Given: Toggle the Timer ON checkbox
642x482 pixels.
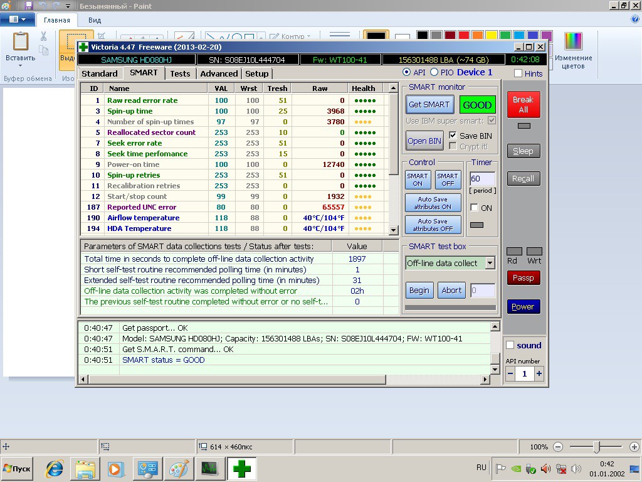Looking at the screenshot, I should tap(474, 207).
